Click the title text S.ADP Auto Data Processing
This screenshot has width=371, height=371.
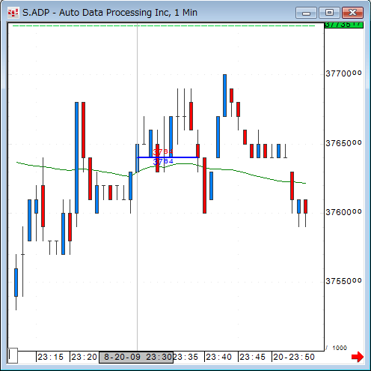click(x=110, y=13)
